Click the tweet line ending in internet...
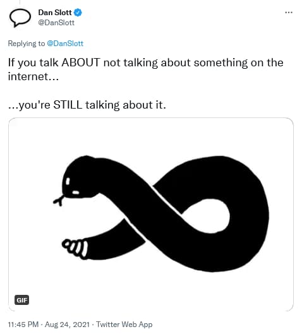This screenshot has height=334, width=302. point(33,76)
